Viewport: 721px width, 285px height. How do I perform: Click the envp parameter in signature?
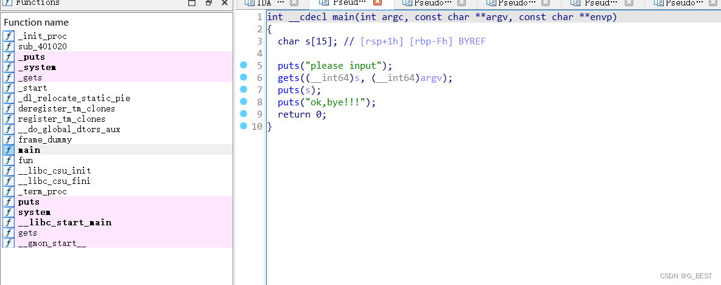[600, 17]
